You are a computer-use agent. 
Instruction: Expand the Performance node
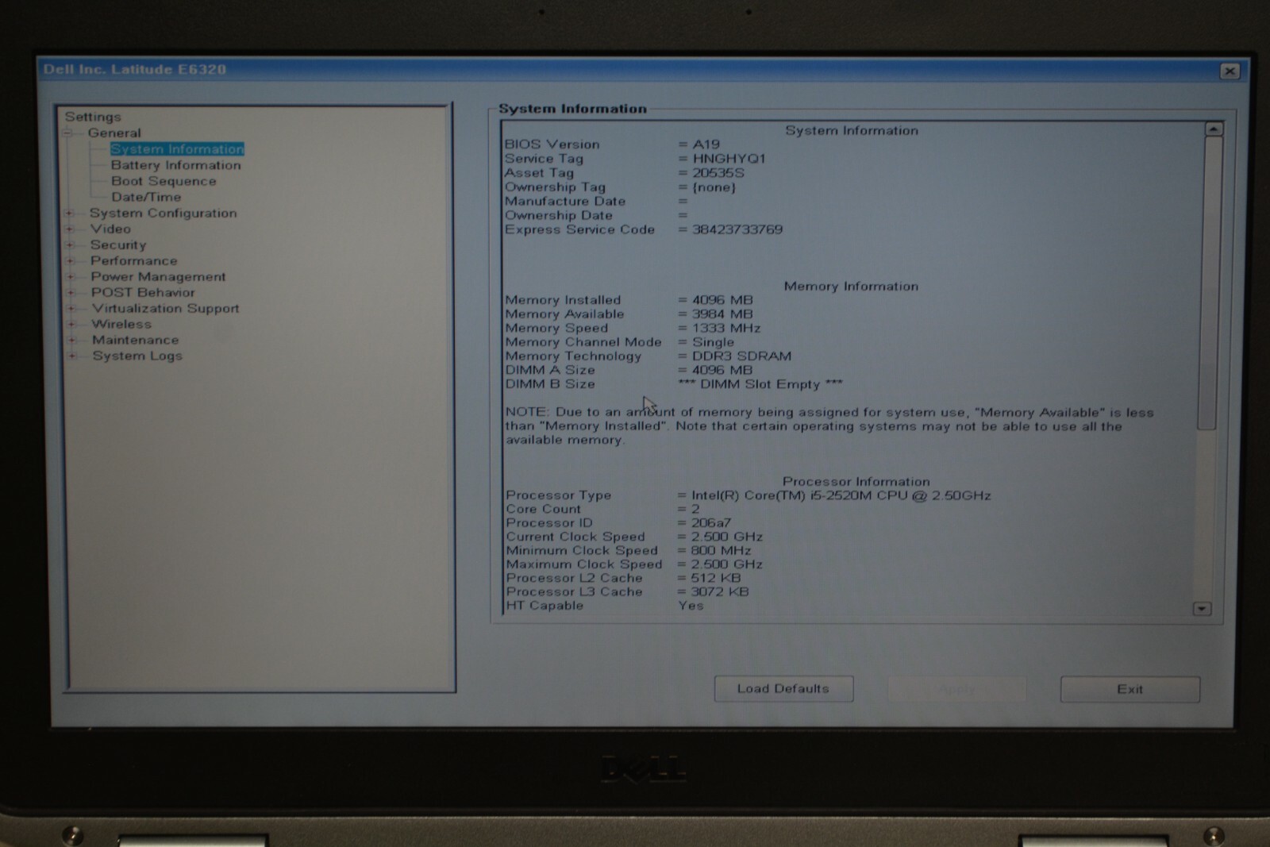[x=70, y=261]
